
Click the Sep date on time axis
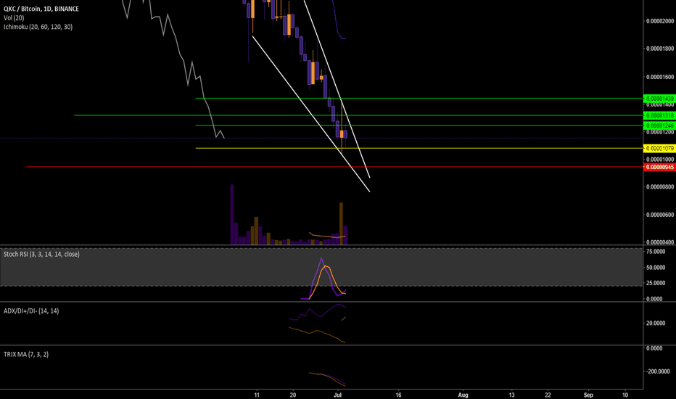[588, 395]
